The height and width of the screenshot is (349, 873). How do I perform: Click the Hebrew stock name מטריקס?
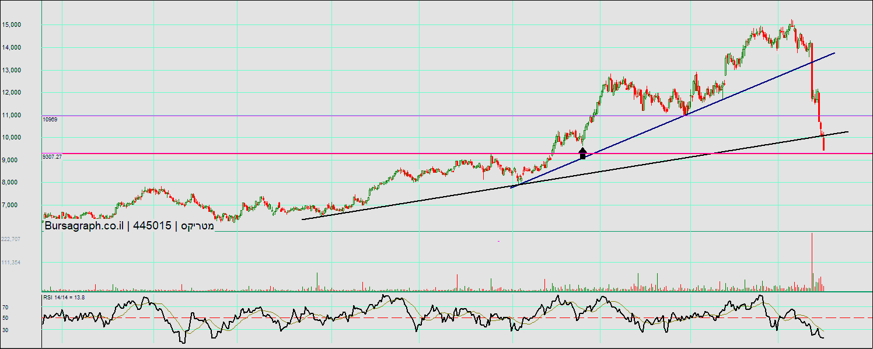pos(197,226)
